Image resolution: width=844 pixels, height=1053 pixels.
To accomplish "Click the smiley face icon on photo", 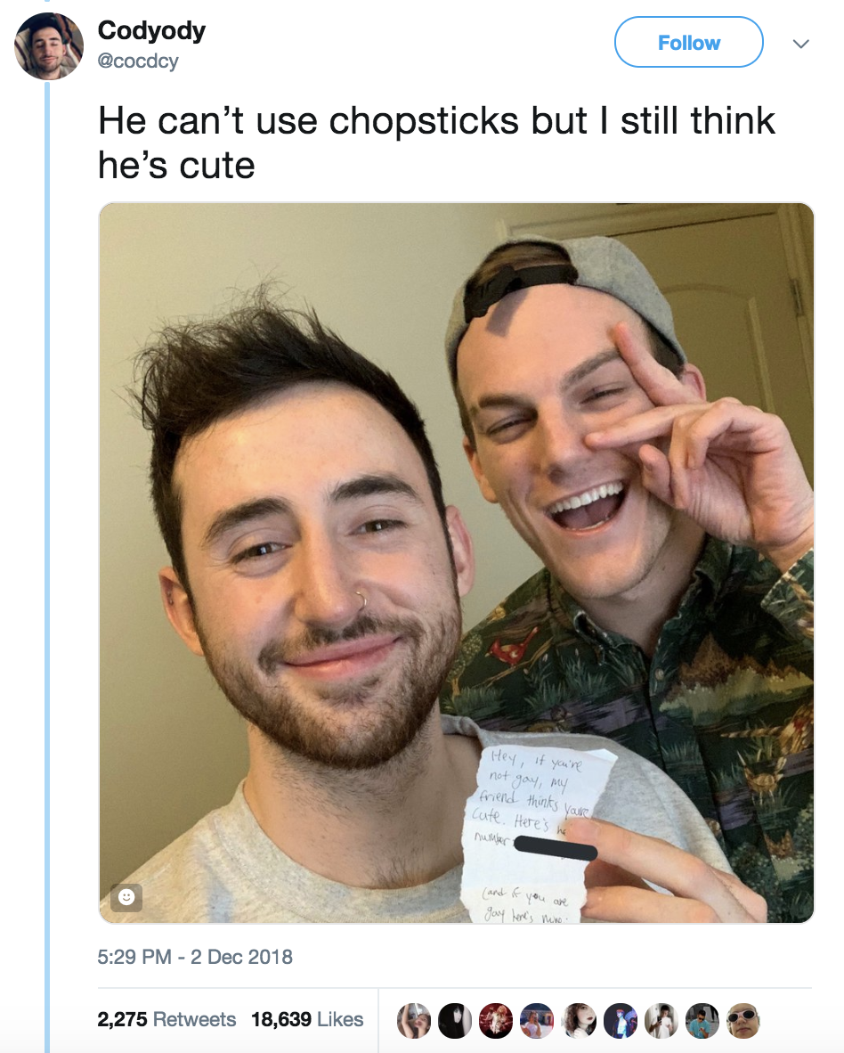I will click(126, 896).
